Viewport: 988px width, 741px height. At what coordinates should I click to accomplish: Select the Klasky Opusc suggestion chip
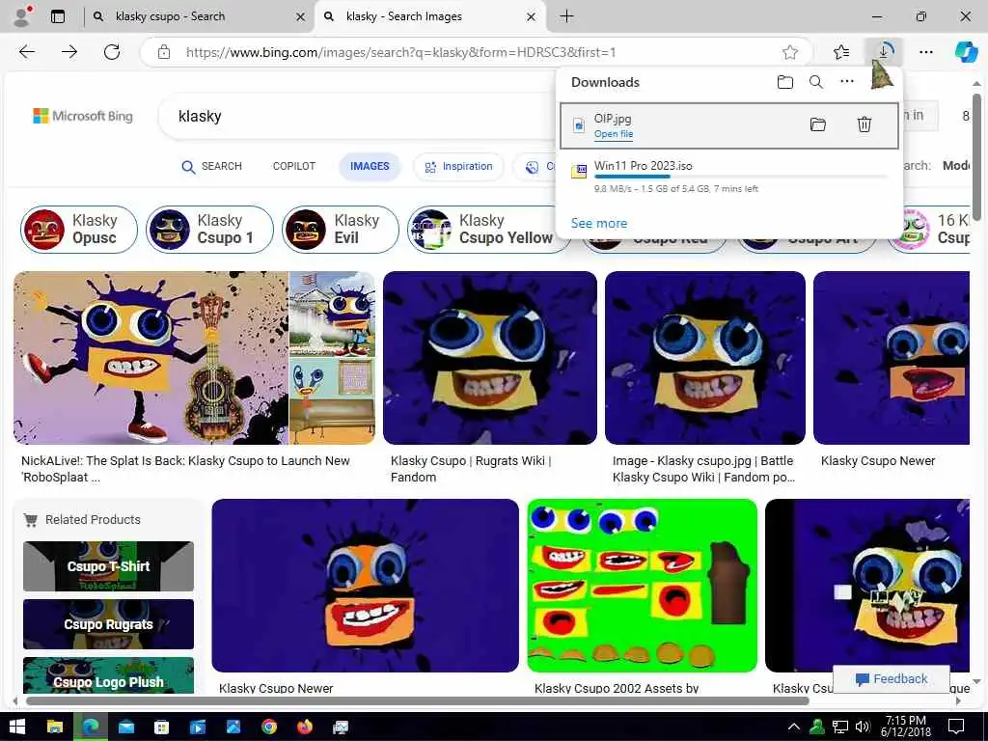(79, 230)
